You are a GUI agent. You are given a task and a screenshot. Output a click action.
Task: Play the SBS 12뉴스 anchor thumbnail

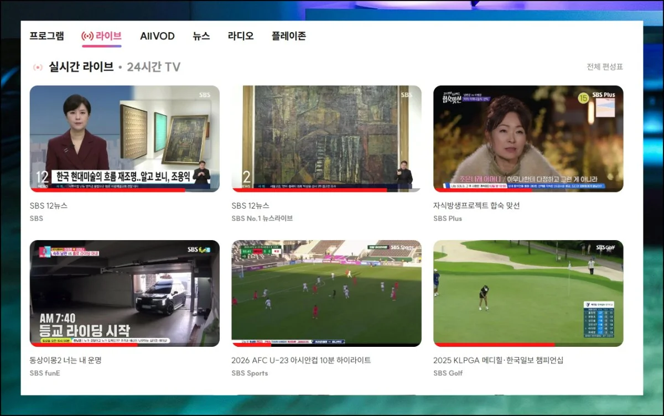pyautogui.click(x=124, y=138)
